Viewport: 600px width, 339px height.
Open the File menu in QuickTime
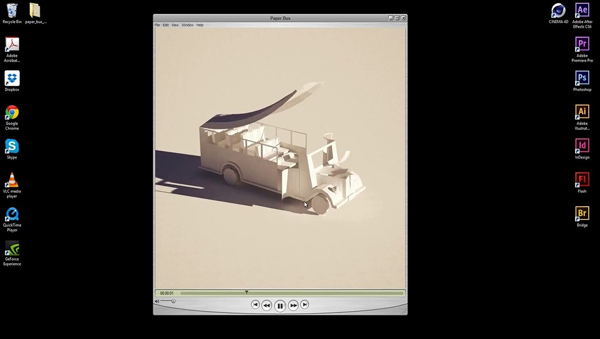(x=157, y=25)
